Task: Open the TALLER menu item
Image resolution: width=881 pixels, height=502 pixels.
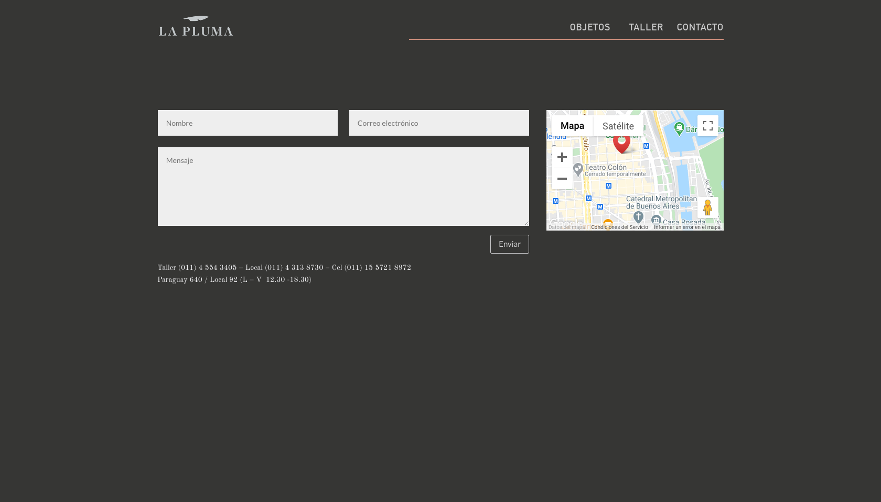Action: pos(646,27)
